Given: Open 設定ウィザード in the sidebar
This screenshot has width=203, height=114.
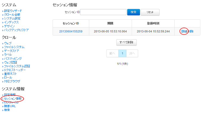Looking at the screenshot, I should pos(13,11).
